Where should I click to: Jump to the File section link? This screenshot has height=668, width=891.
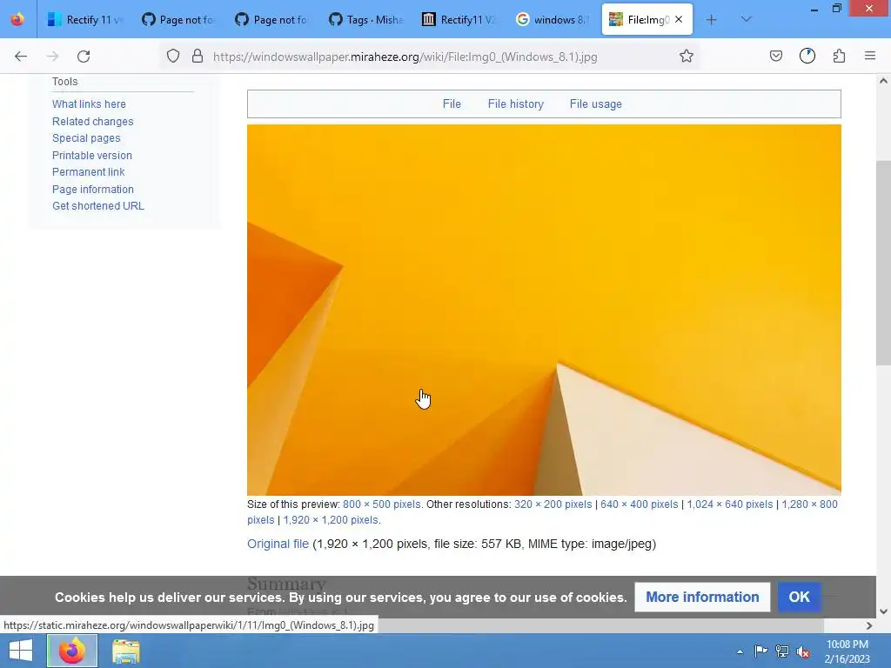(x=452, y=104)
